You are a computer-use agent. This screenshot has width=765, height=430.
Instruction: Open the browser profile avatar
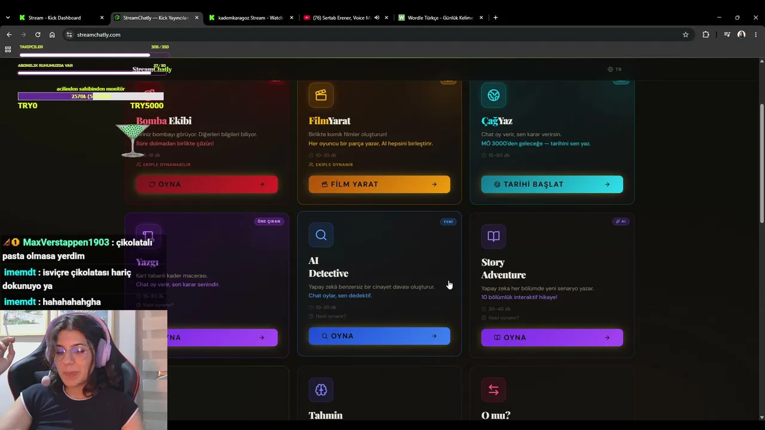point(742,35)
